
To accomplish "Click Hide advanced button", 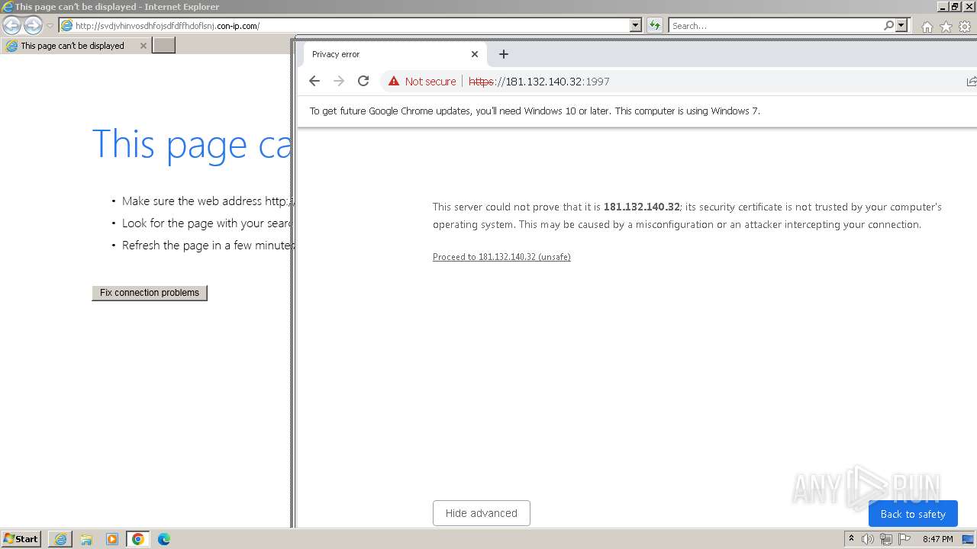I will 482,513.
